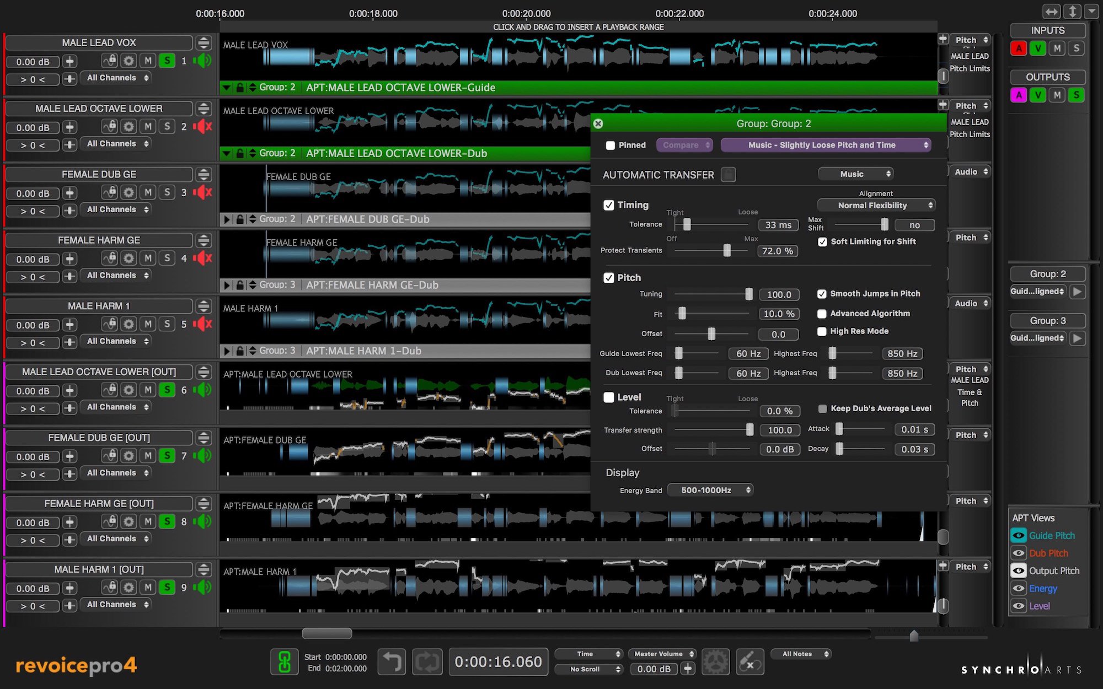Click the red A button under INPUTS
Screen dimensions: 1103x689
tap(1019, 49)
